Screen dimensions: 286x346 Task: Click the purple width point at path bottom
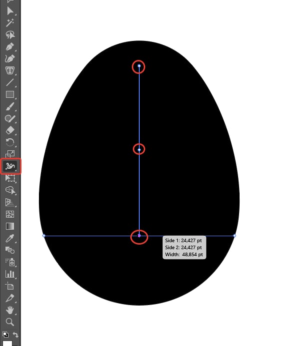(x=139, y=236)
